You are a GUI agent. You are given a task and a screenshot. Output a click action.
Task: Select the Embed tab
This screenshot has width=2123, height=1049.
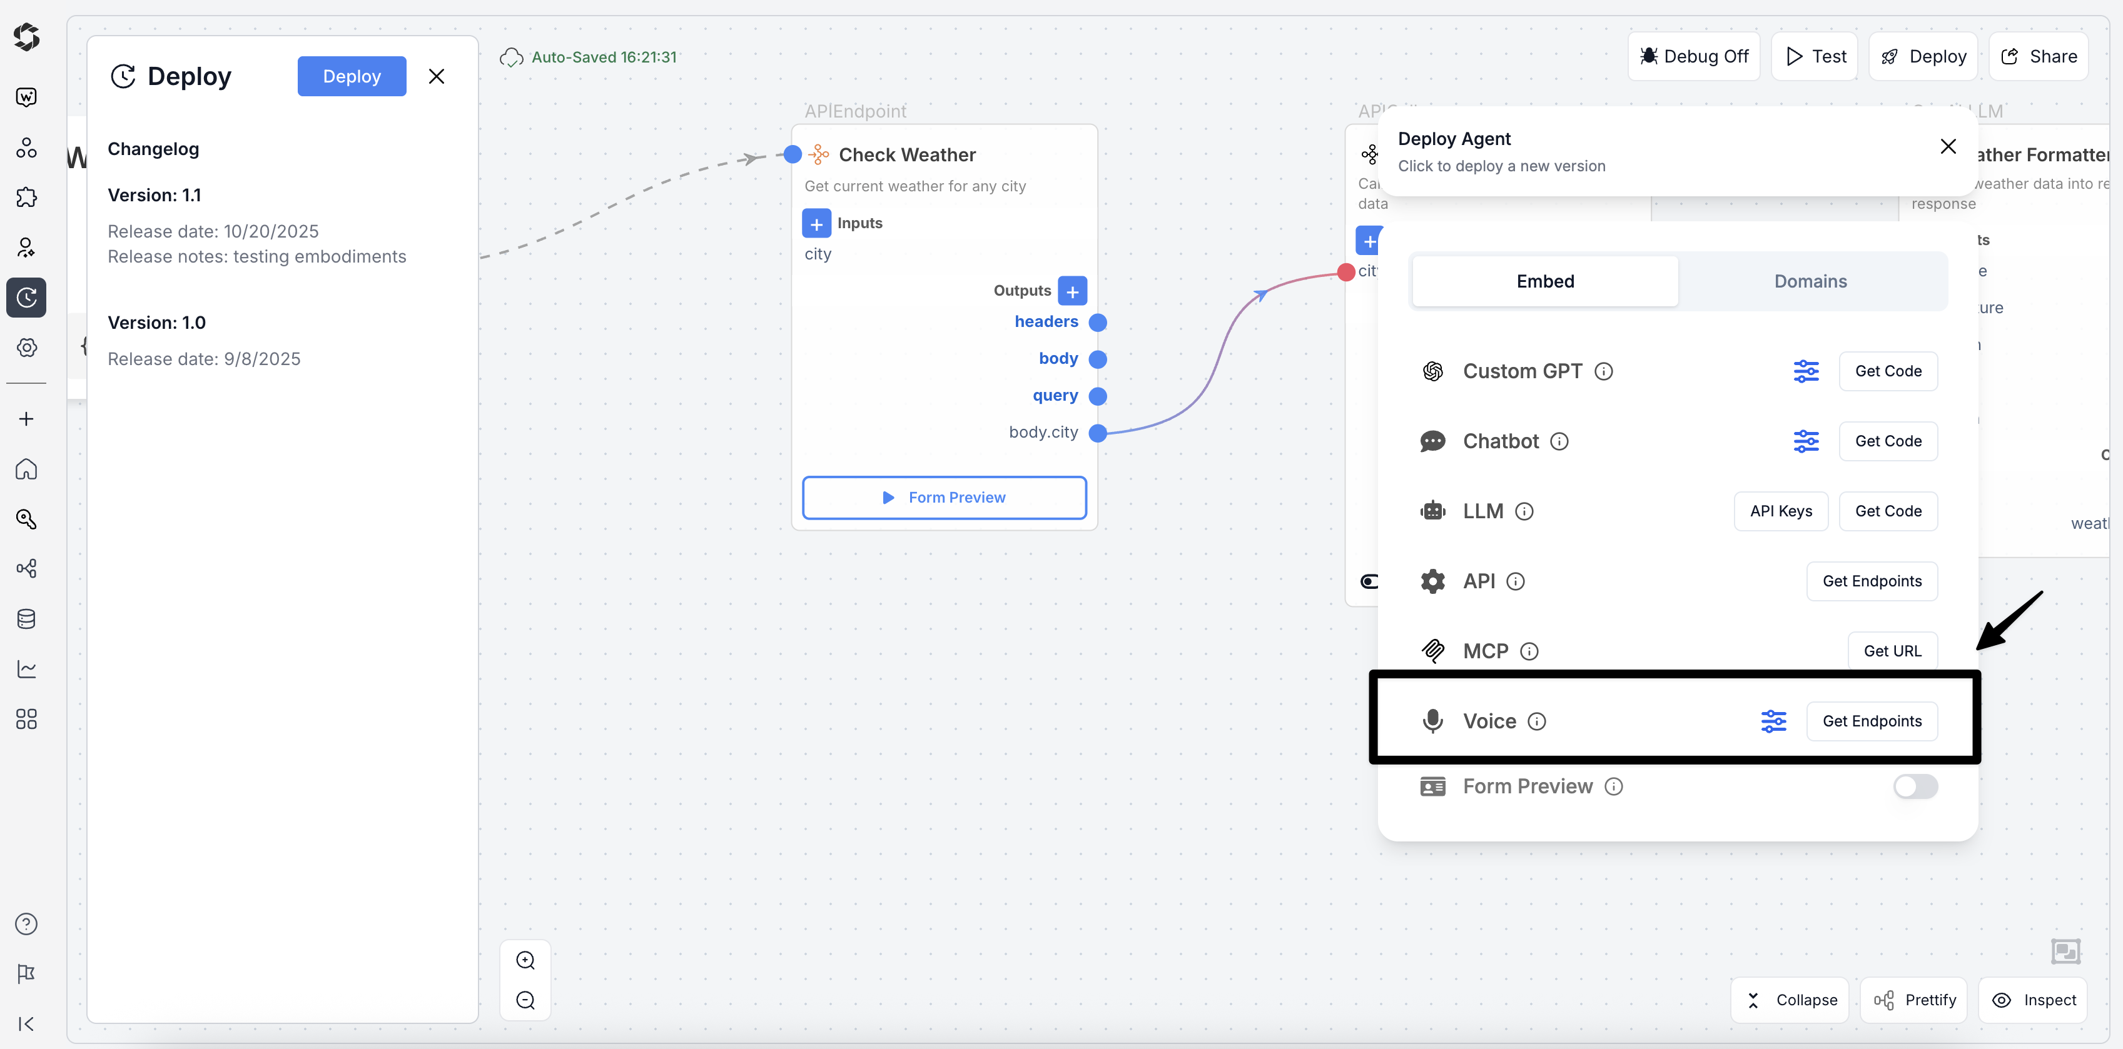[x=1544, y=281]
